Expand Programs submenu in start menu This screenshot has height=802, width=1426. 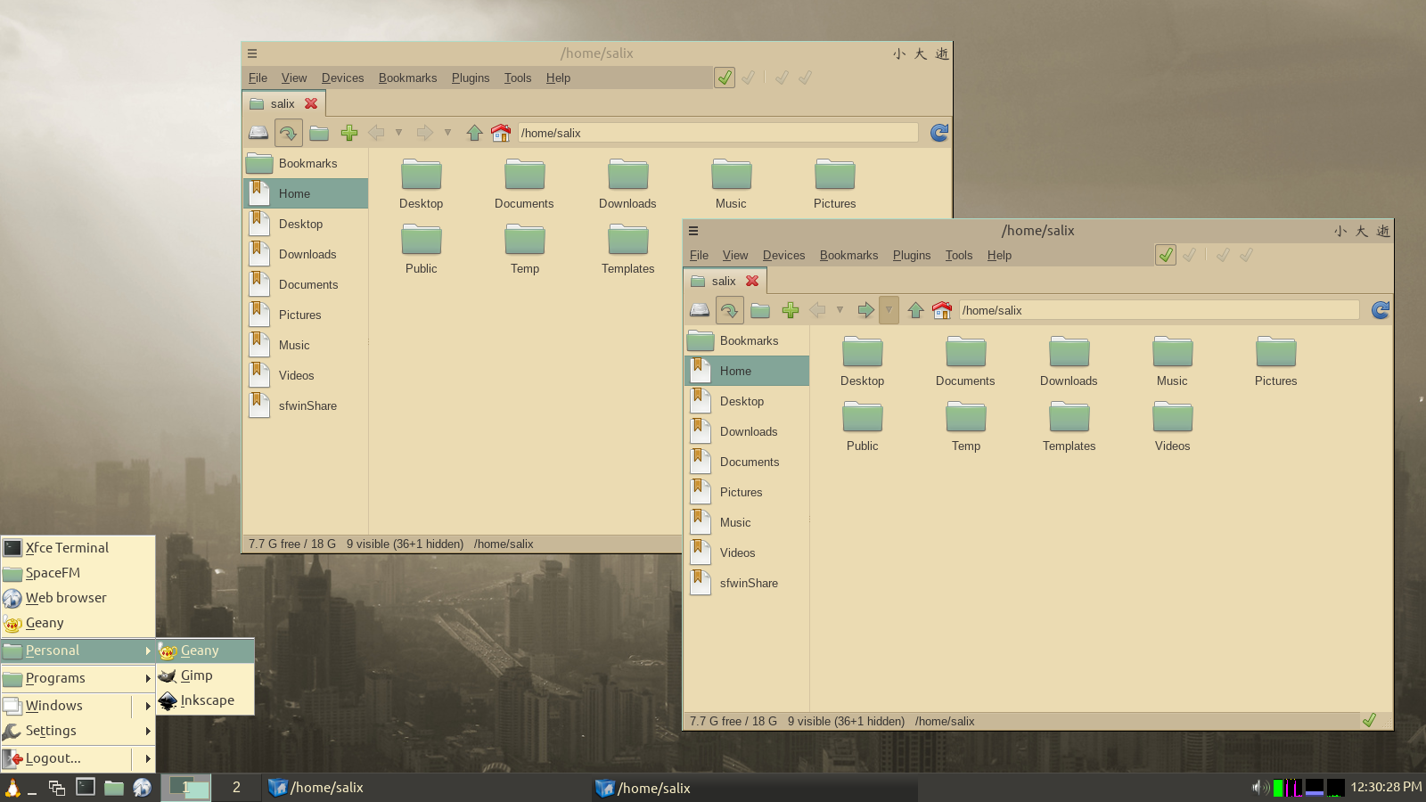(x=78, y=678)
